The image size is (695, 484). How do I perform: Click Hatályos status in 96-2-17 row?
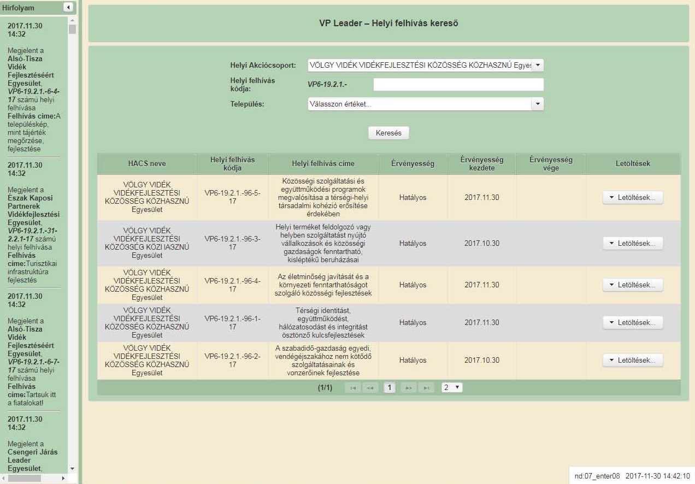tap(413, 361)
